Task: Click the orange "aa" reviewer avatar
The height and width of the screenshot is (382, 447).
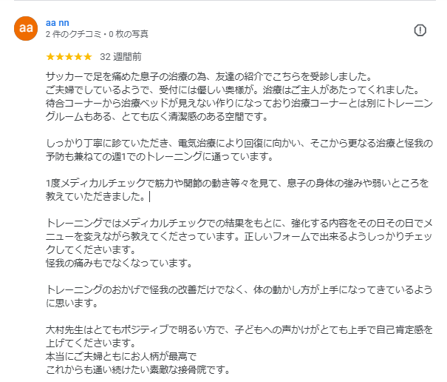Action: click(27, 29)
